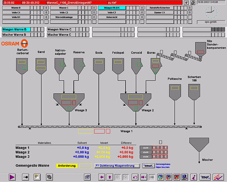Click the purple left arrow navigation icon

click(x=101, y=177)
